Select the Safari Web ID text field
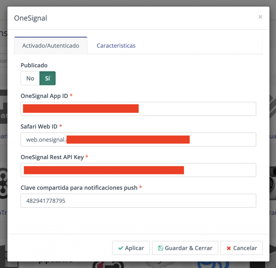This screenshot has height=268, width=276. click(x=138, y=139)
